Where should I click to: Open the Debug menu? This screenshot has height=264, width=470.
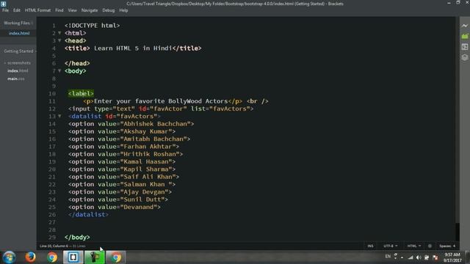pos(108,10)
